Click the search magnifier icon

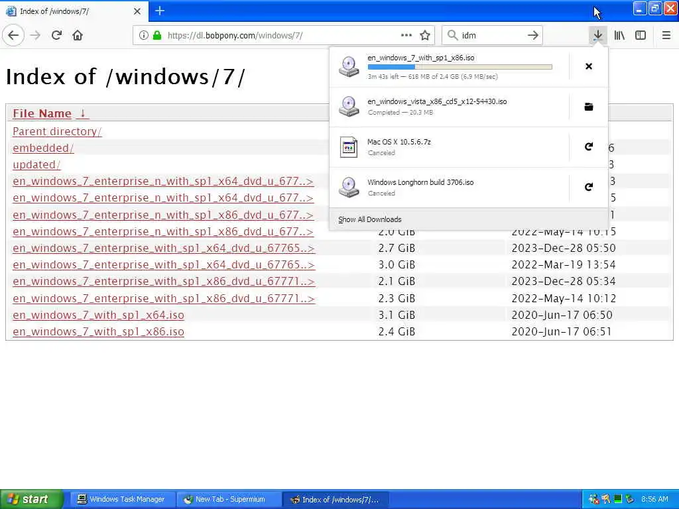click(452, 36)
